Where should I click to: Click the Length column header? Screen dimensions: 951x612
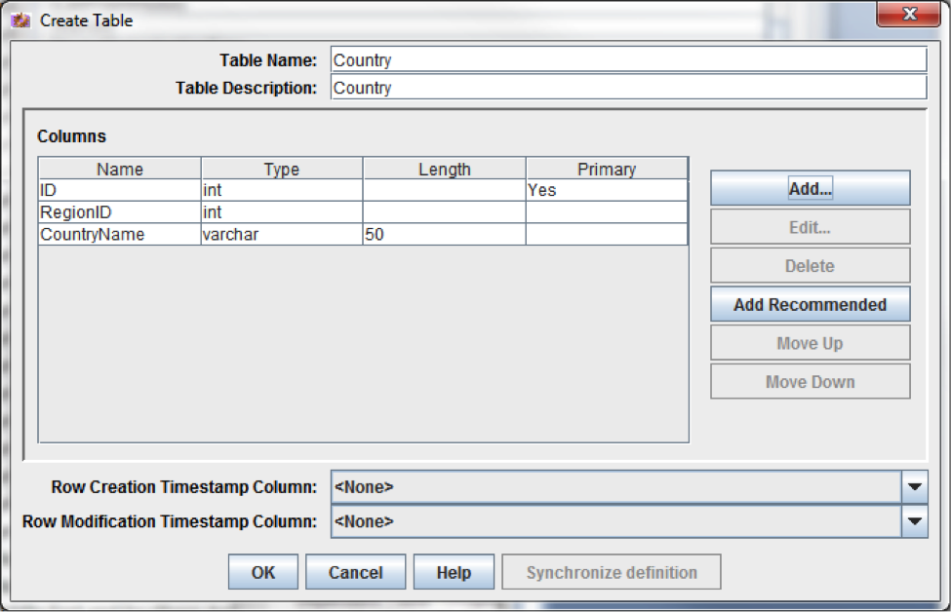point(444,169)
